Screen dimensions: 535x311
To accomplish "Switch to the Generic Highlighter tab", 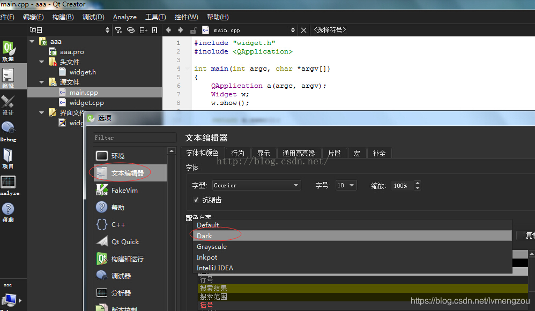I will coord(299,153).
